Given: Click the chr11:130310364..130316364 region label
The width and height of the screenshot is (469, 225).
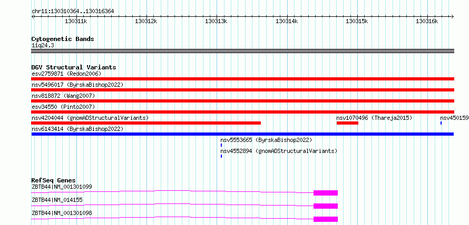Looking at the screenshot, I should pyautogui.click(x=73, y=12).
